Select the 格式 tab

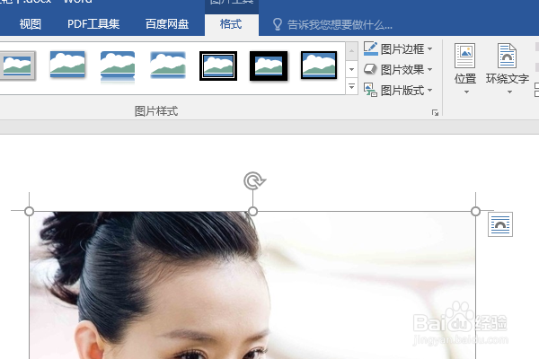[x=231, y=24]
